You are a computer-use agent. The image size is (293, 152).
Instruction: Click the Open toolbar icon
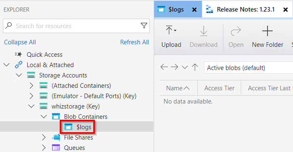[236, 31]
